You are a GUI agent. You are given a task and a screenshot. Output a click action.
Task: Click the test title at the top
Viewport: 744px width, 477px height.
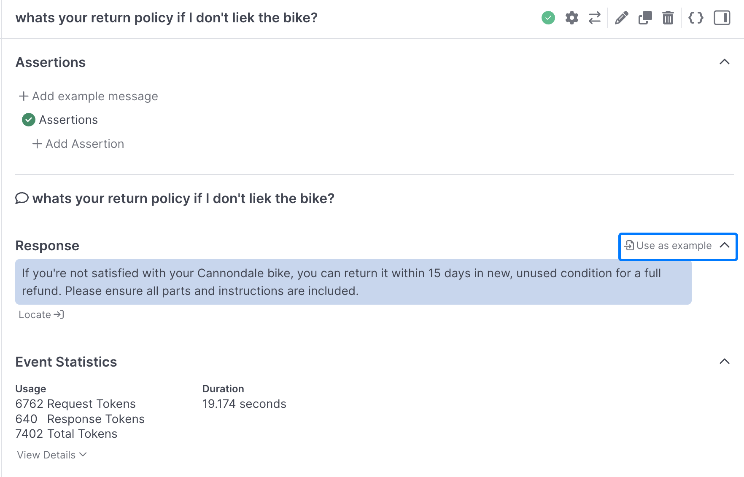coord(166,18)
